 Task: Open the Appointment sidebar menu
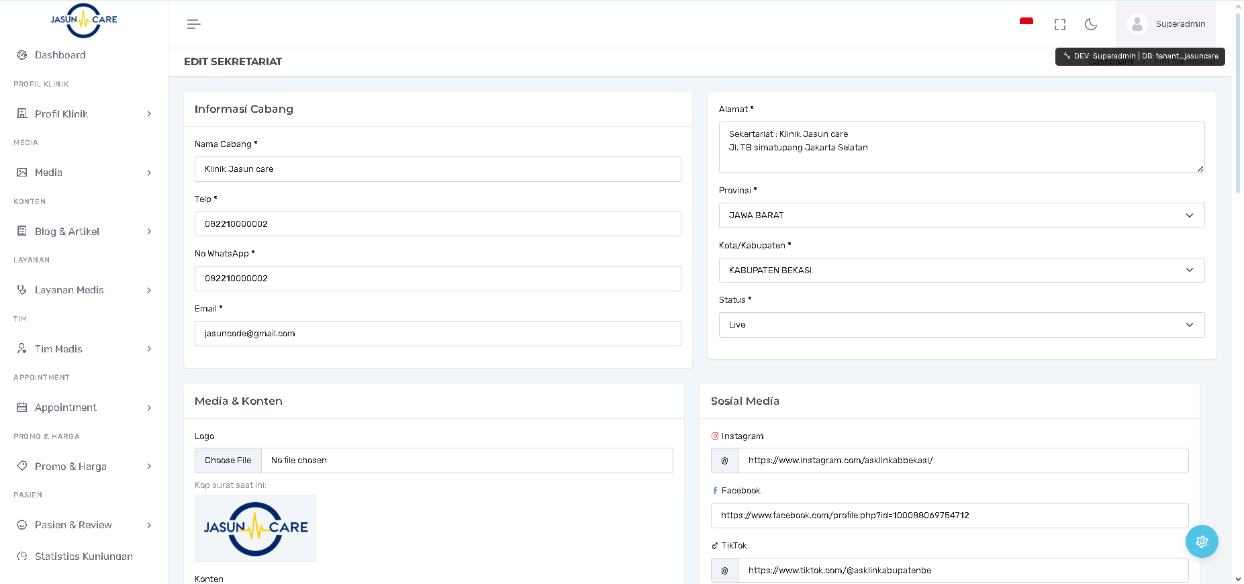pyautogui.click(x=84, y=407)
